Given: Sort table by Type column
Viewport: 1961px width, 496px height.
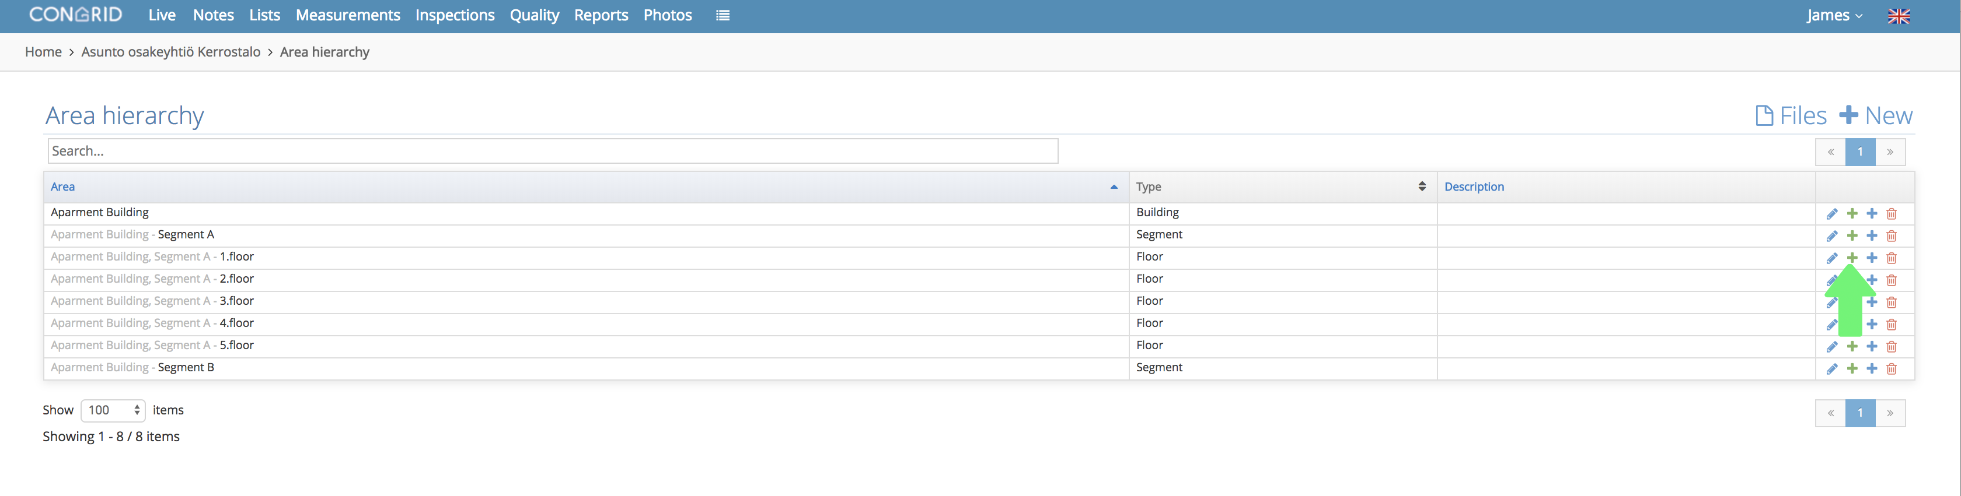Looking at the screenshot, I should point(1421,187).
